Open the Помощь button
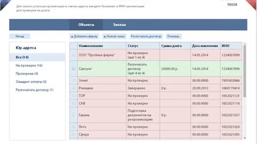The image size is (257, 144). click(173, 36)
